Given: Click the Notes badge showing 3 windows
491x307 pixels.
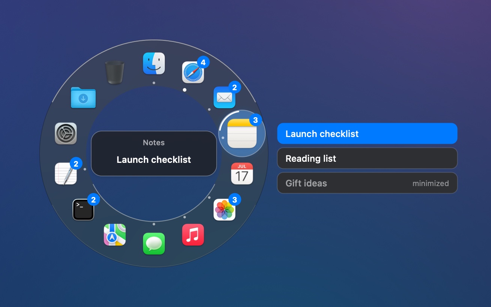Looking at the screenshot, I should (x=256, y=120).
